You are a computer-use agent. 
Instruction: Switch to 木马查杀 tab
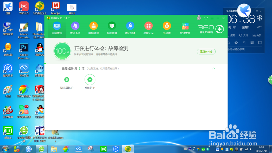click(75, 29)
